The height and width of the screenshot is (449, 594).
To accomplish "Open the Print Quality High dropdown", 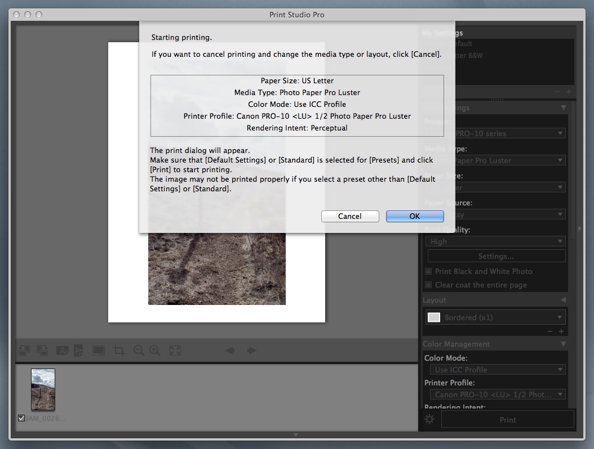I will 495,241.
